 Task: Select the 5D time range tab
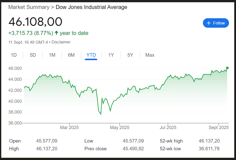pyautogui.click(x=33, y=55)
